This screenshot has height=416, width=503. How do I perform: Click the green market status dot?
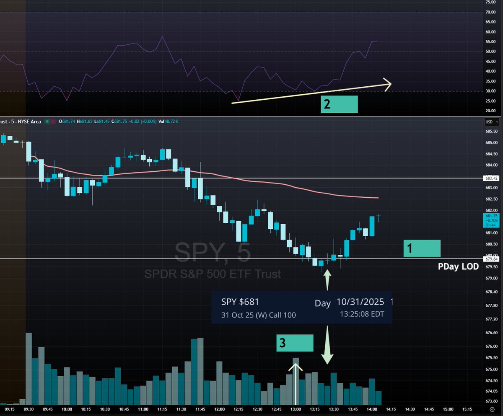pos(47,121)
